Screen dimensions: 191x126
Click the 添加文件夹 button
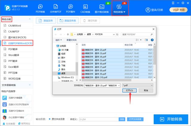pyautogui.click(x=68, y=21)
